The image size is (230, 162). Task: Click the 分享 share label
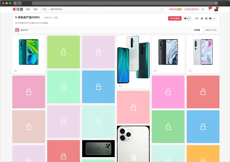(x=196, y=18)
